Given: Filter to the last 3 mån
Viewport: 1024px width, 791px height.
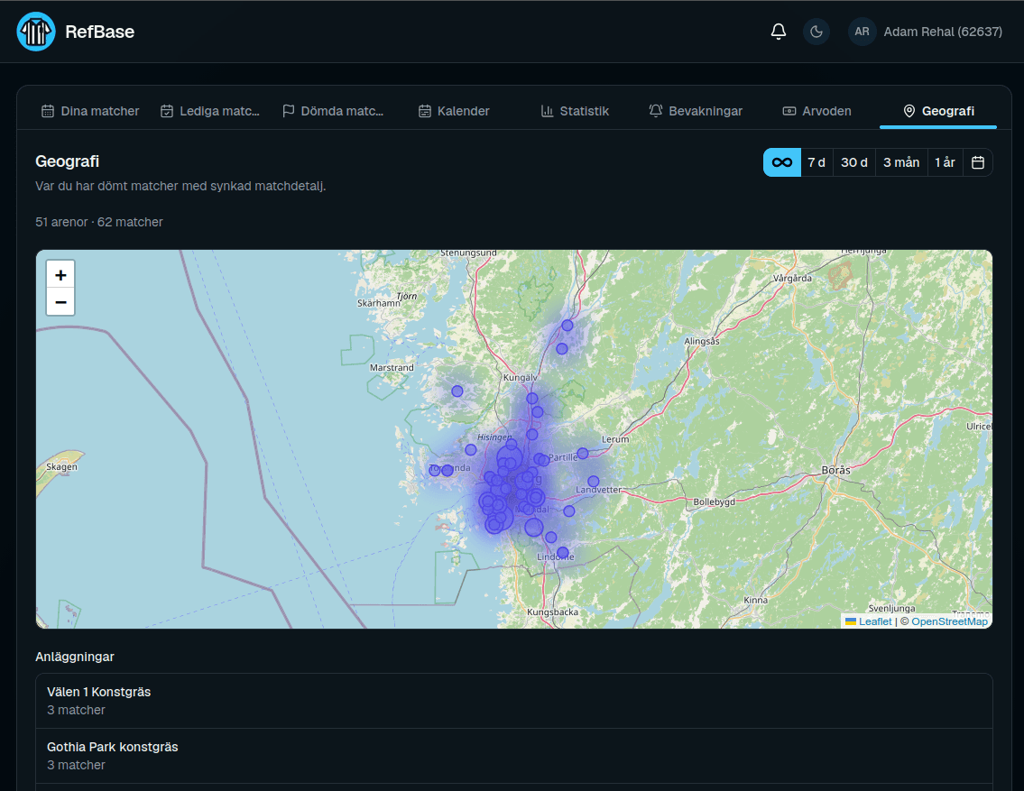Looking at the screenshot, I should coord(901,162).
